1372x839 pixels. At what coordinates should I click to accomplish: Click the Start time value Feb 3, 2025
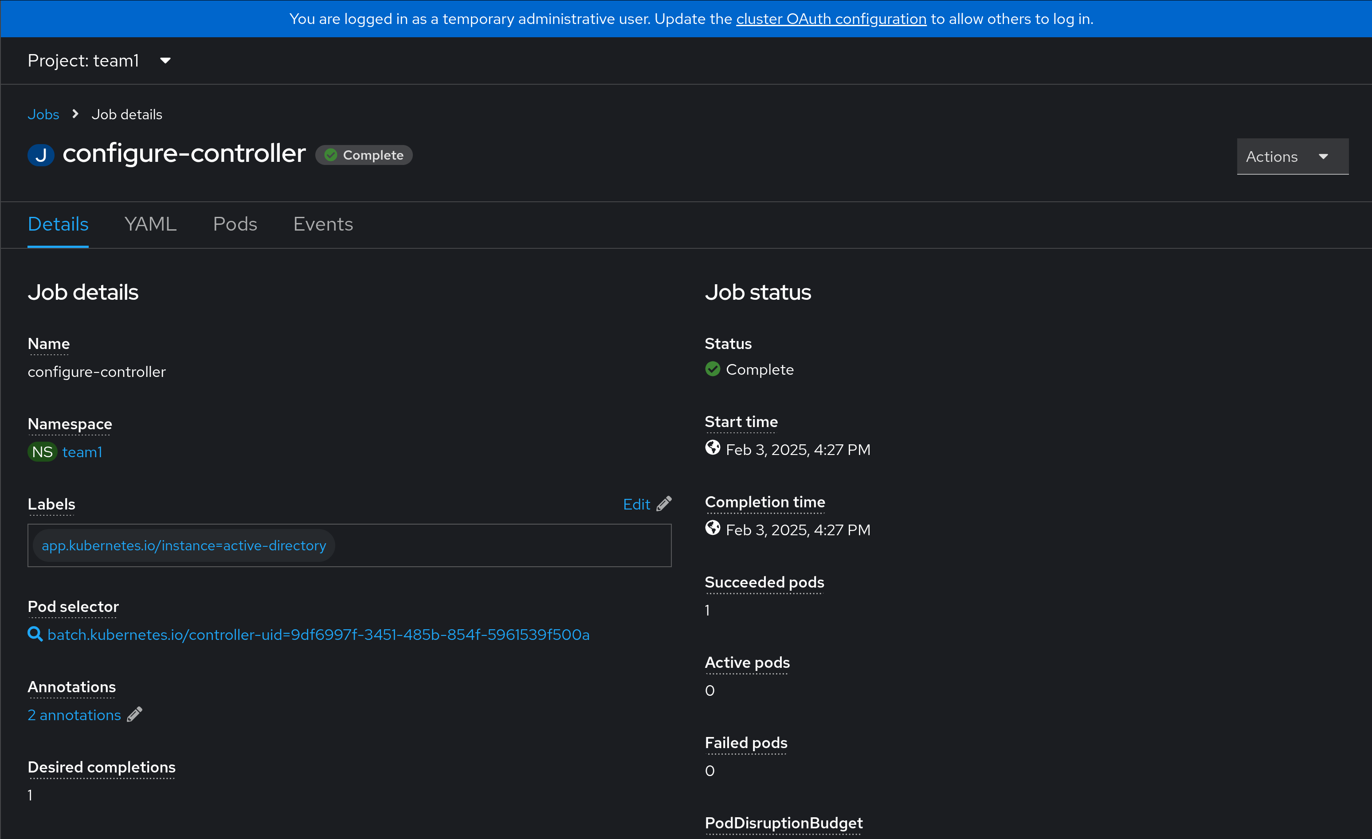[798, 450]
